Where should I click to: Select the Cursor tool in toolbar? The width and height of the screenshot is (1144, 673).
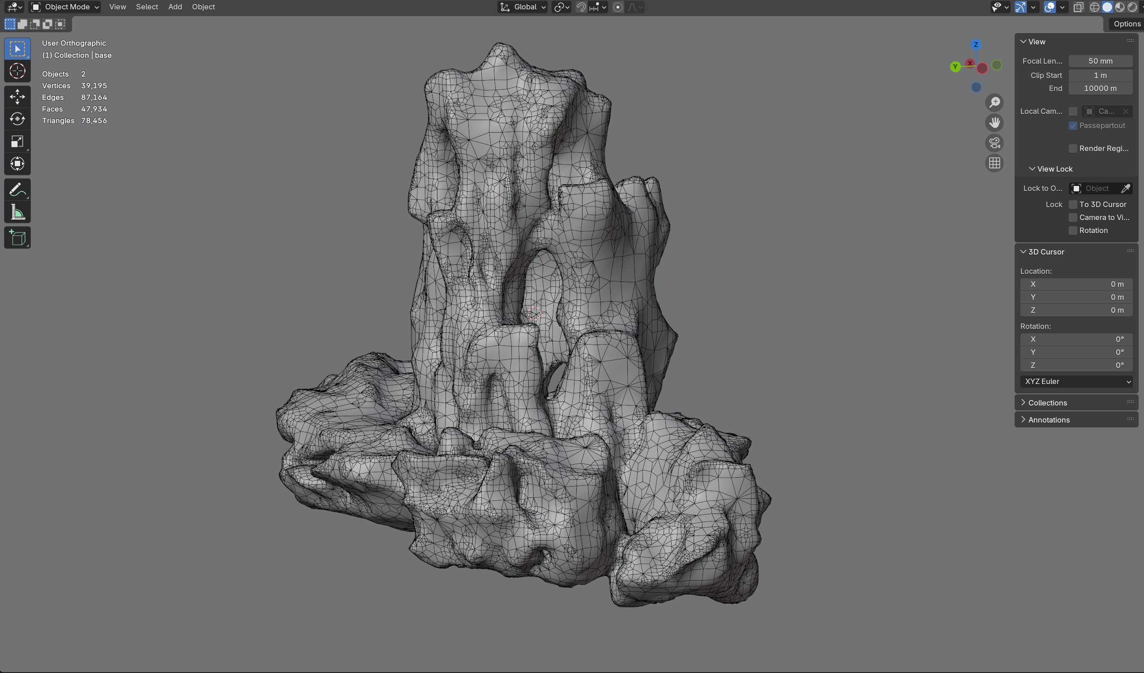click(17, 71)
